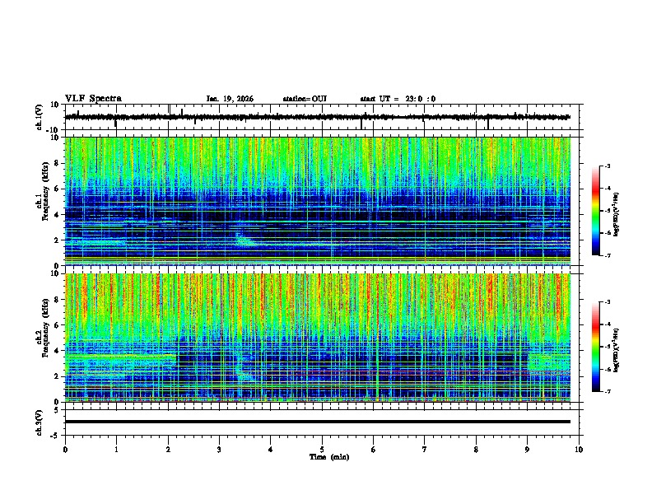Select the date text "Jan. 19, 2026"

(230, 99)
